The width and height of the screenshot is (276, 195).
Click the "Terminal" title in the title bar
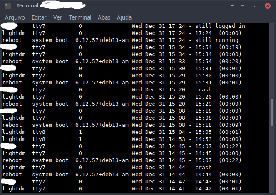(27, 6)
